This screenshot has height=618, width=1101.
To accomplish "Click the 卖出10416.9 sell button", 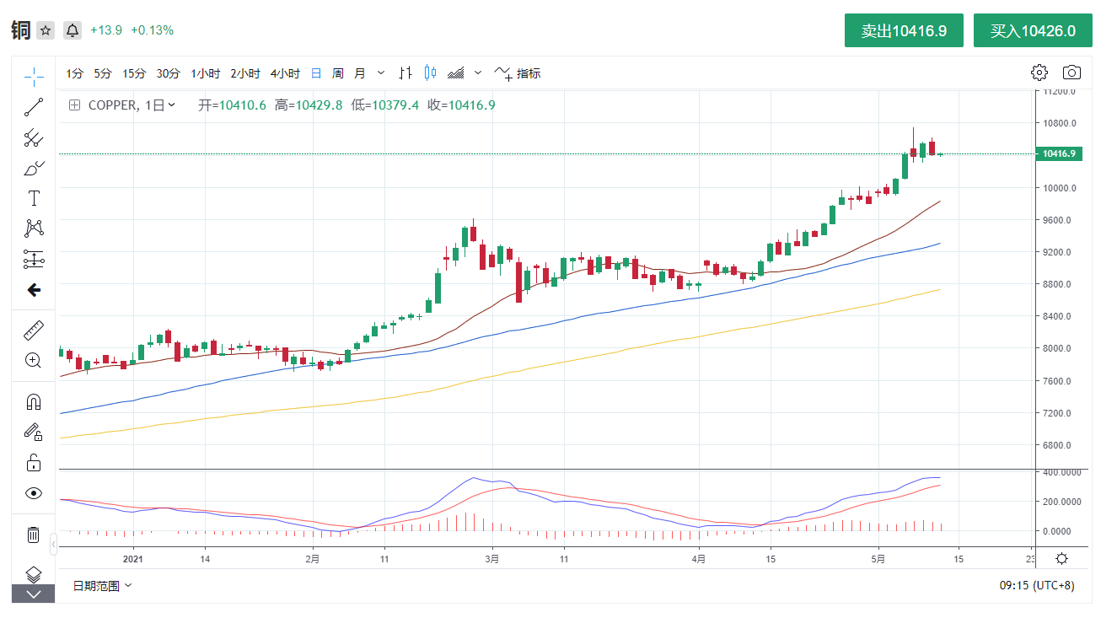I will coord(904,30).
